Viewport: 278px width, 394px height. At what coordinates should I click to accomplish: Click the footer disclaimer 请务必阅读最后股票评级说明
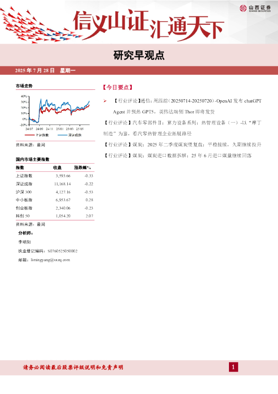coord(73,367)
